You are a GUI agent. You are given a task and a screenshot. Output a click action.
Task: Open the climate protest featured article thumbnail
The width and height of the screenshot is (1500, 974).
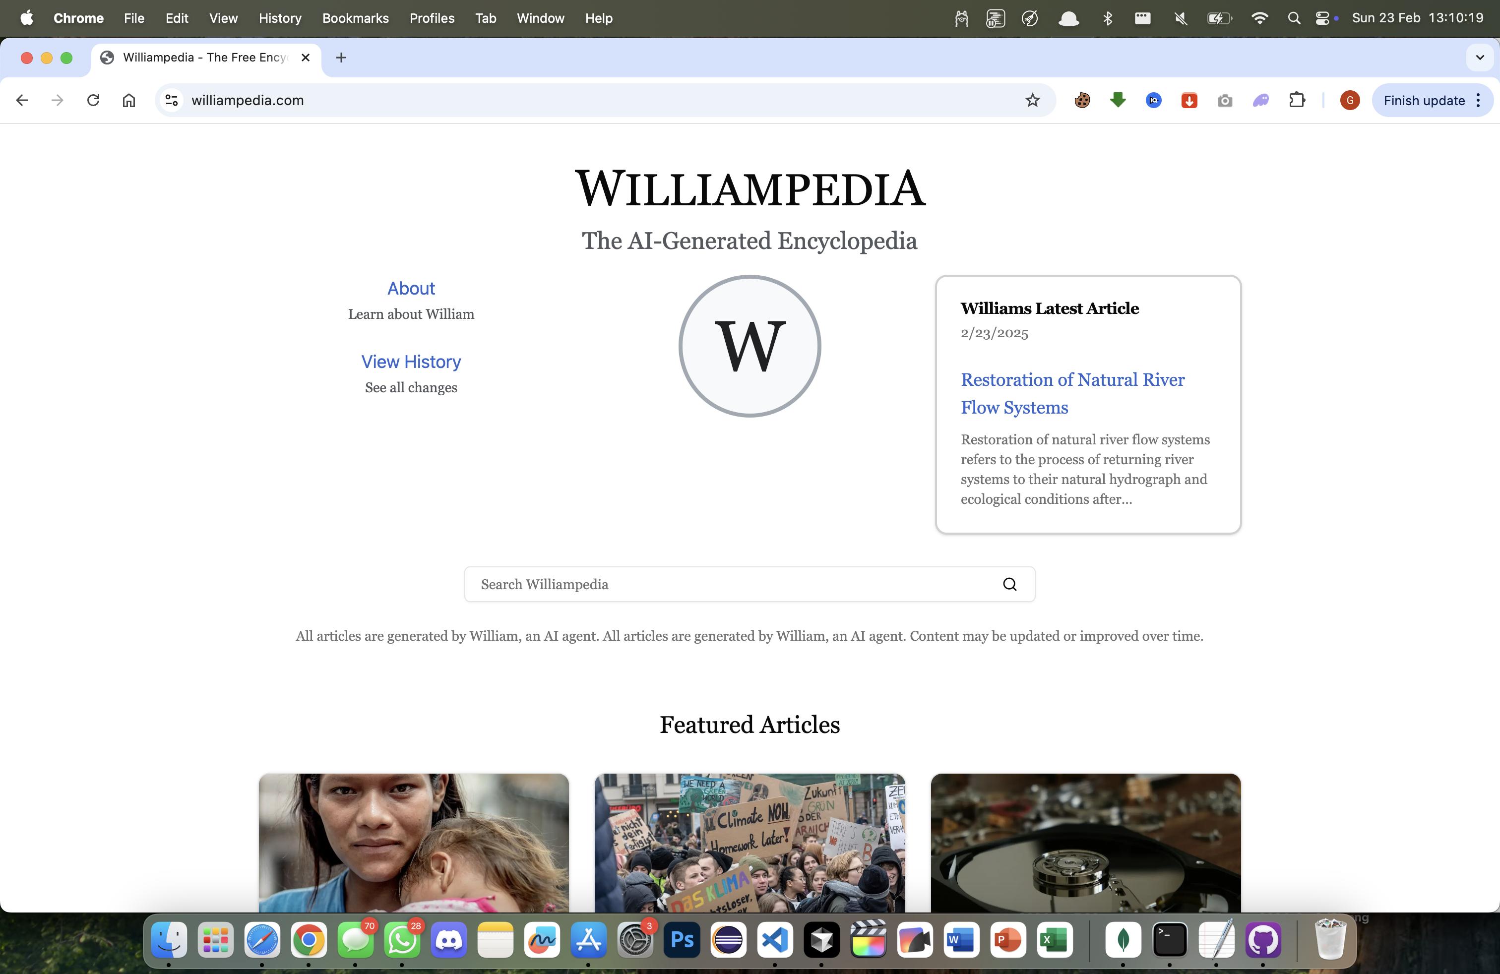pyautogui.click(x=750, y=842)
